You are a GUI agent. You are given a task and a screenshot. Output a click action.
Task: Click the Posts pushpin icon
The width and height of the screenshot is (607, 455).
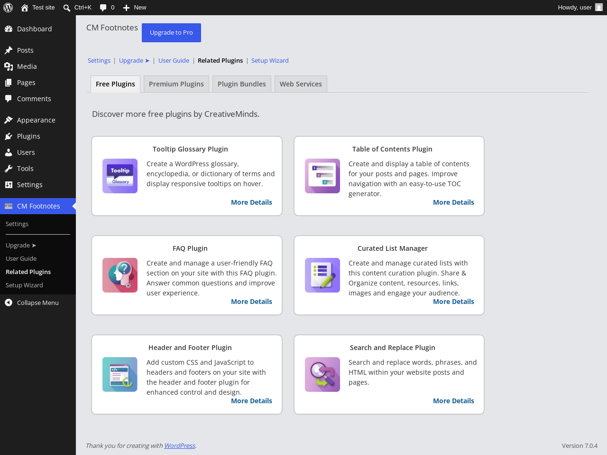pyautogui.click(x=9, y=50)
